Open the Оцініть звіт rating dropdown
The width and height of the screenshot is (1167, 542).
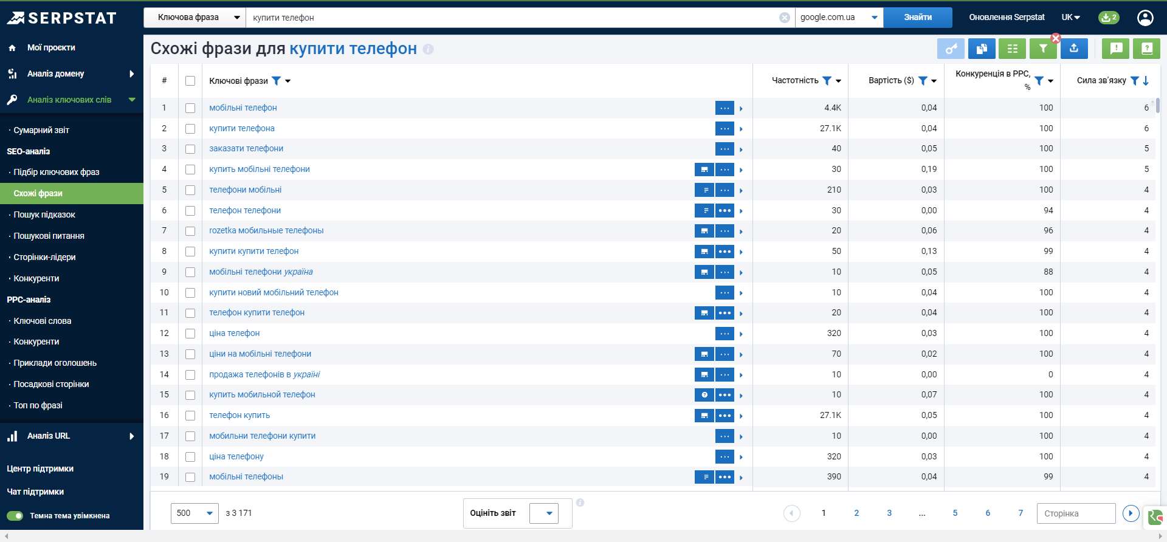tap(543, 513)
